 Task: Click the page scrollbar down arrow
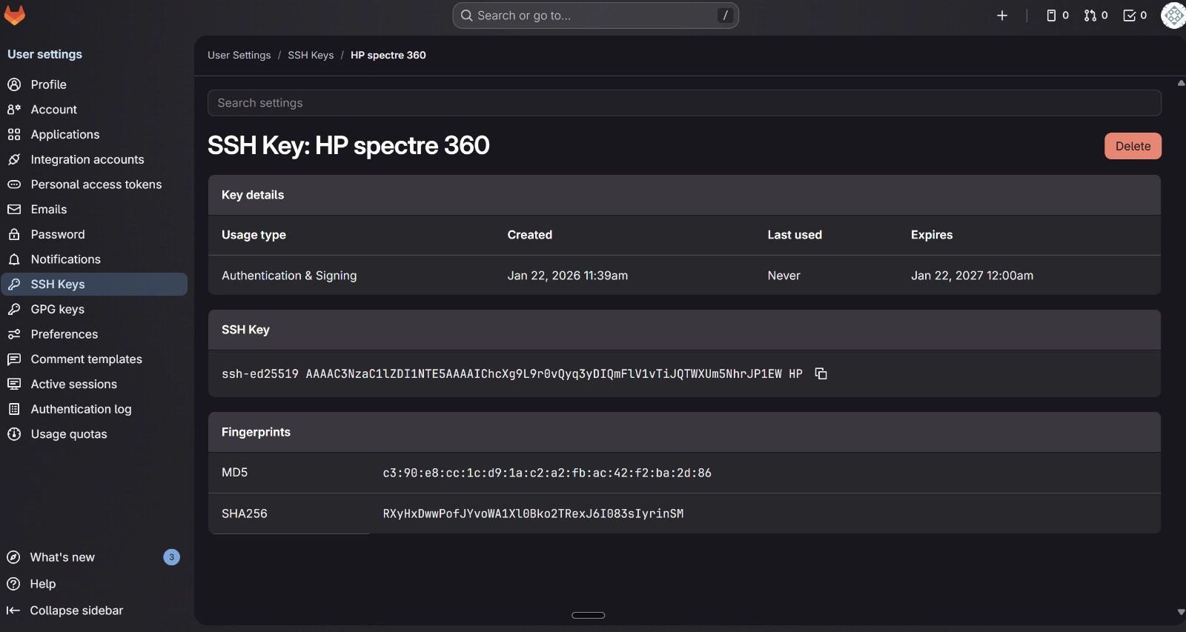point(1181,612)
